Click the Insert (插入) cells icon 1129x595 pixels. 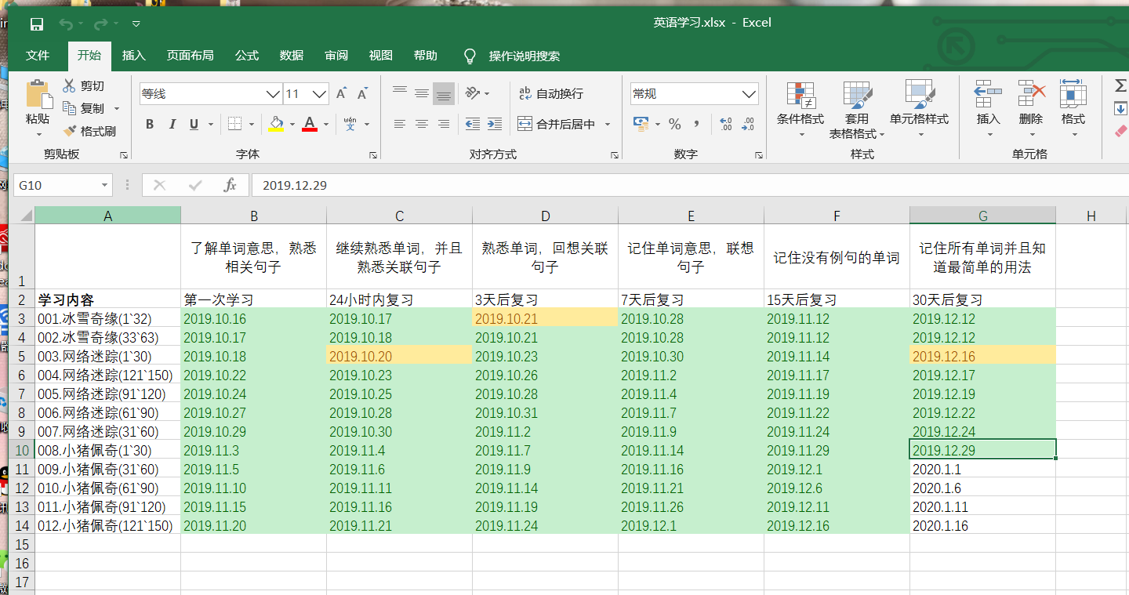[989, 93]
